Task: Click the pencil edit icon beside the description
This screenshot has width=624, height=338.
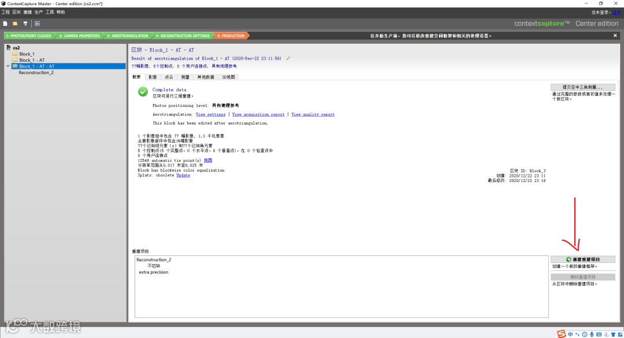Action: point(288,58)
